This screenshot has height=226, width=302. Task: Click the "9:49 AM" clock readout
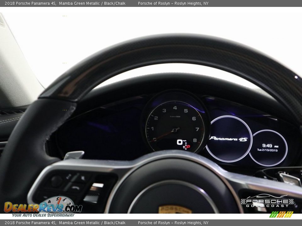(x=270, y=146)
